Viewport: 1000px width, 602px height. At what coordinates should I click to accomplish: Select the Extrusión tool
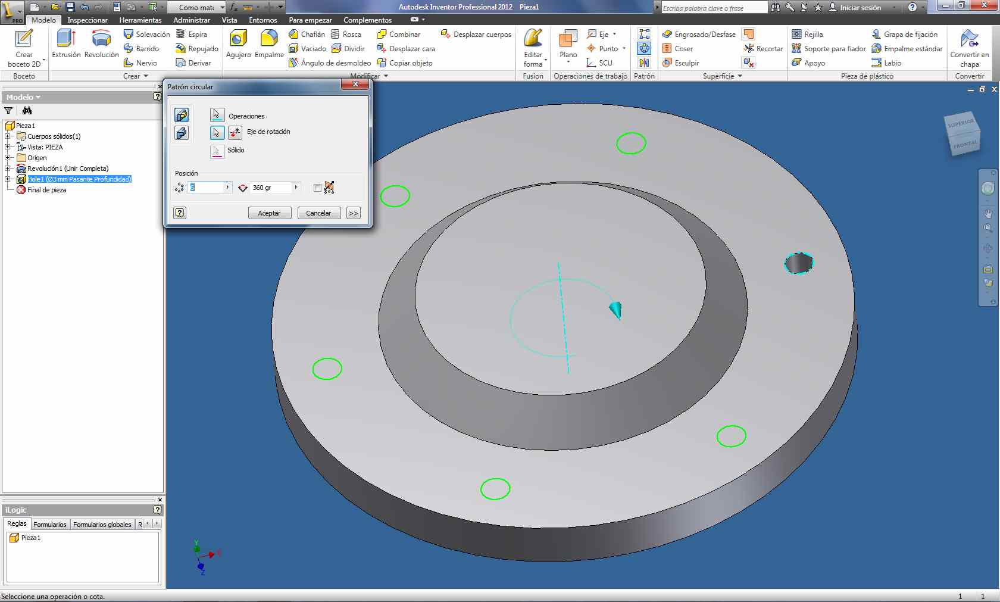66,44
